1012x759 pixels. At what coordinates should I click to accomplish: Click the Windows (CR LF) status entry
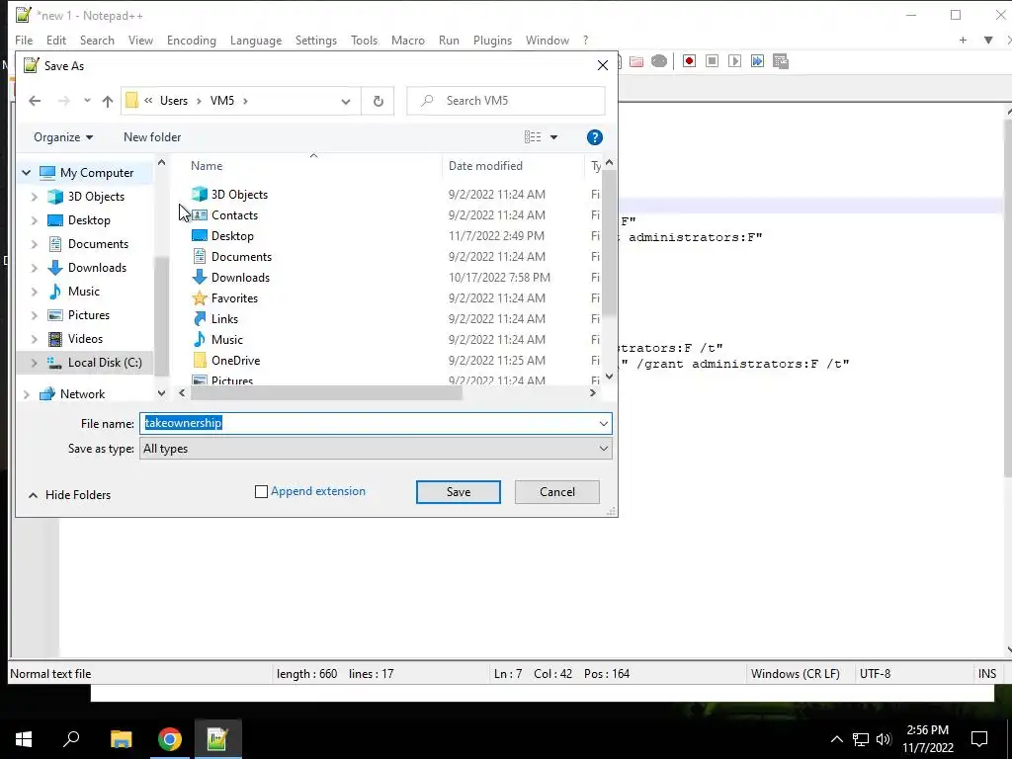click(796, 674)
